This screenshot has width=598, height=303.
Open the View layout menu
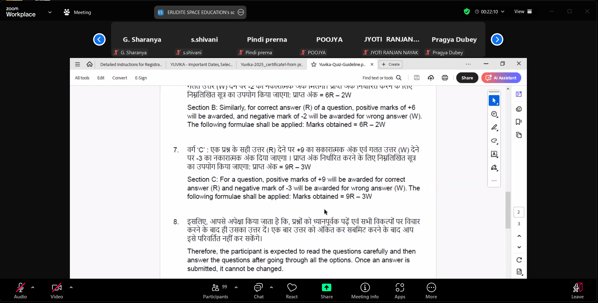click(523, 12)
